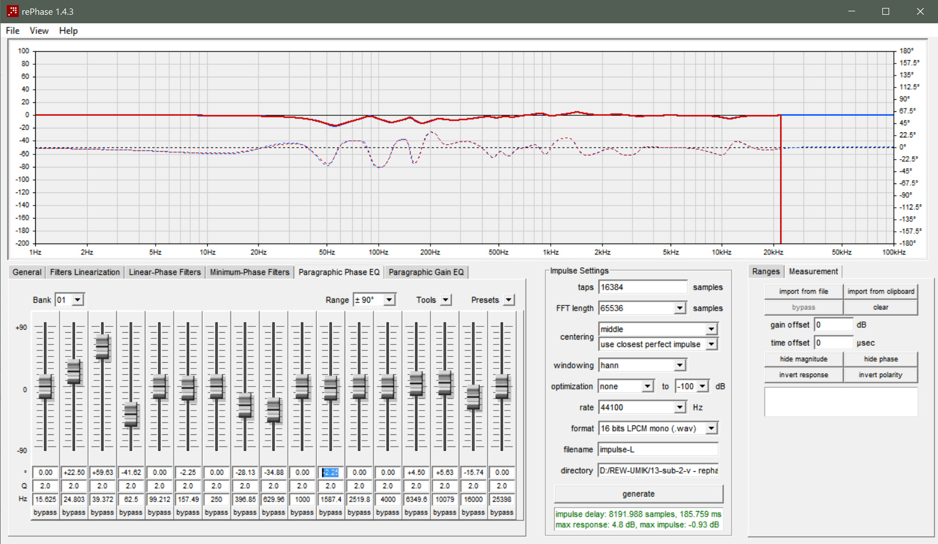Click the 62.5 Hz band slider handle

coord(131,415)
